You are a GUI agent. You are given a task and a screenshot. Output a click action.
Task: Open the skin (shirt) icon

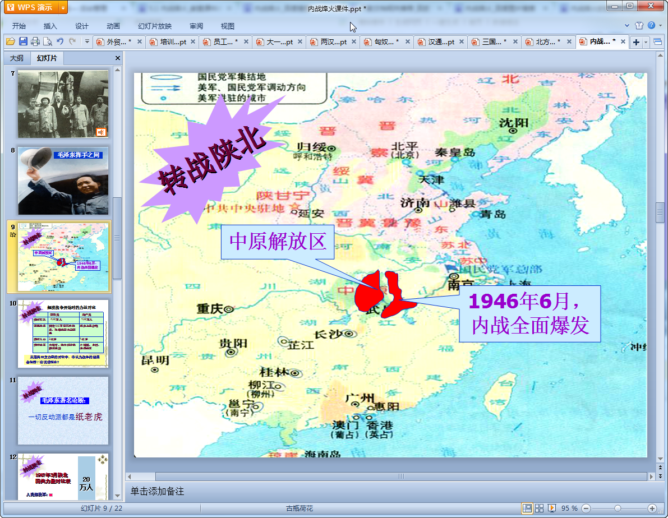[639, 26]
